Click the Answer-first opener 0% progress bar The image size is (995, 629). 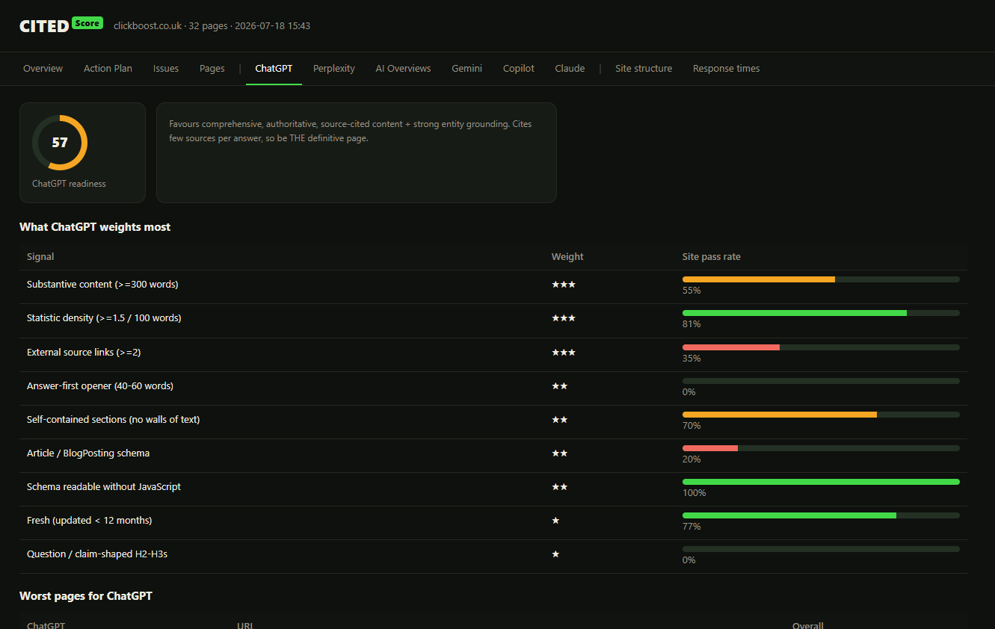tap(821, 381)
